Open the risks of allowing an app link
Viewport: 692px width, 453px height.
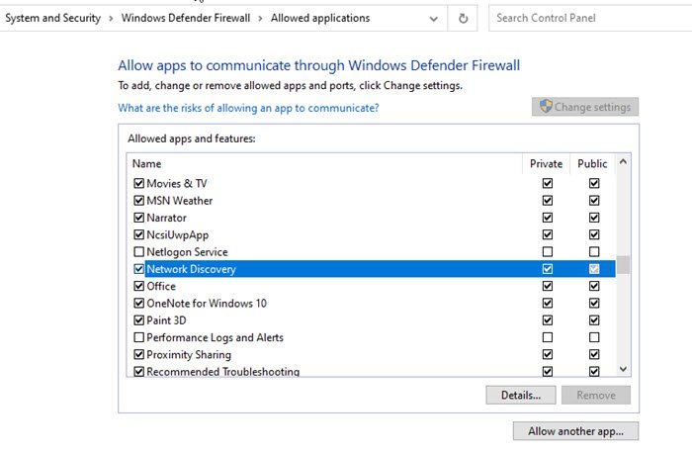(248, 108)
